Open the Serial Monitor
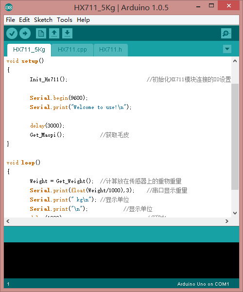 point(226,33)
